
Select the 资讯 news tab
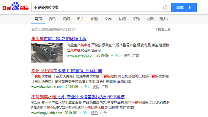point(52,19)
